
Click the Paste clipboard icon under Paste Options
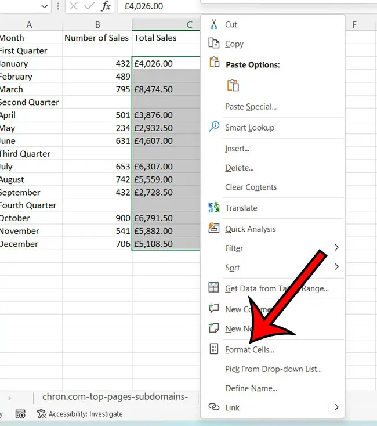pos(233,85)
